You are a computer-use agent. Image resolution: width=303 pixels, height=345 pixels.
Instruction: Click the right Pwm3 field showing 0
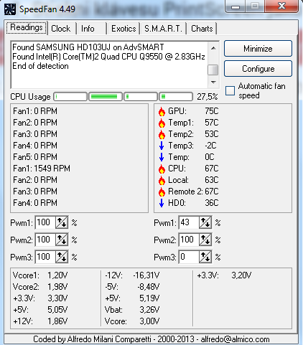point(189,257)
